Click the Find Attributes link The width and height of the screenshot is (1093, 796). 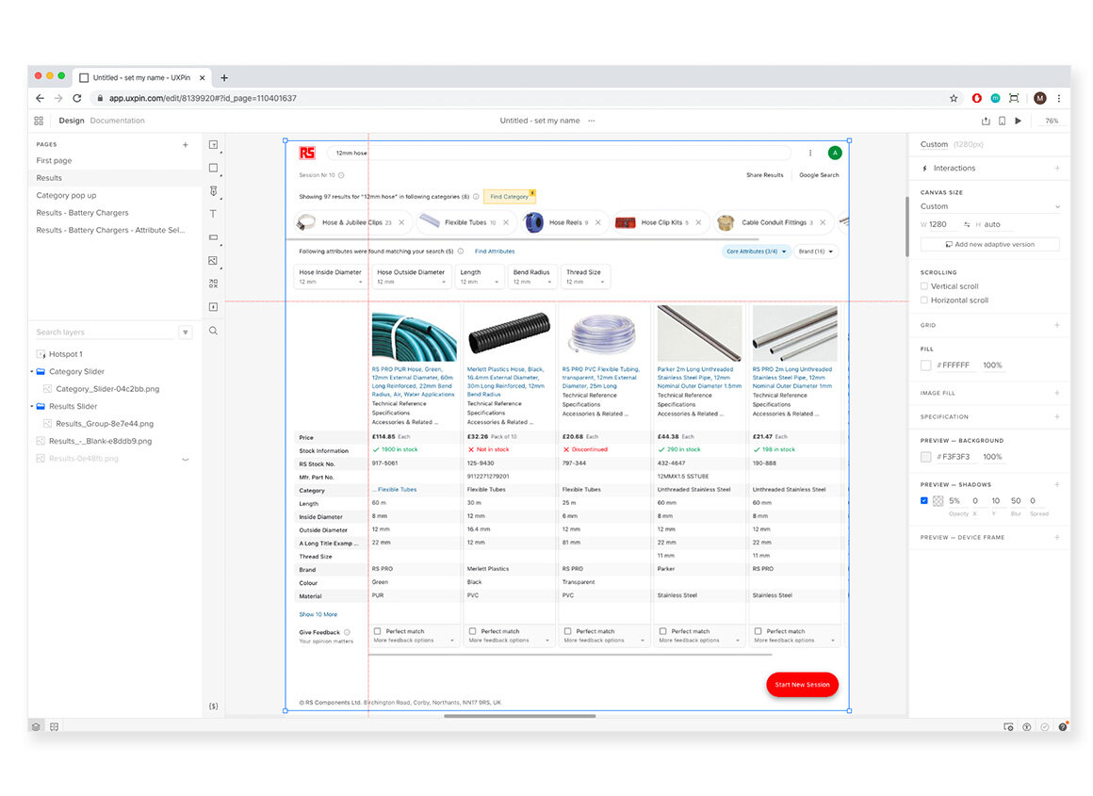[495, 252]
